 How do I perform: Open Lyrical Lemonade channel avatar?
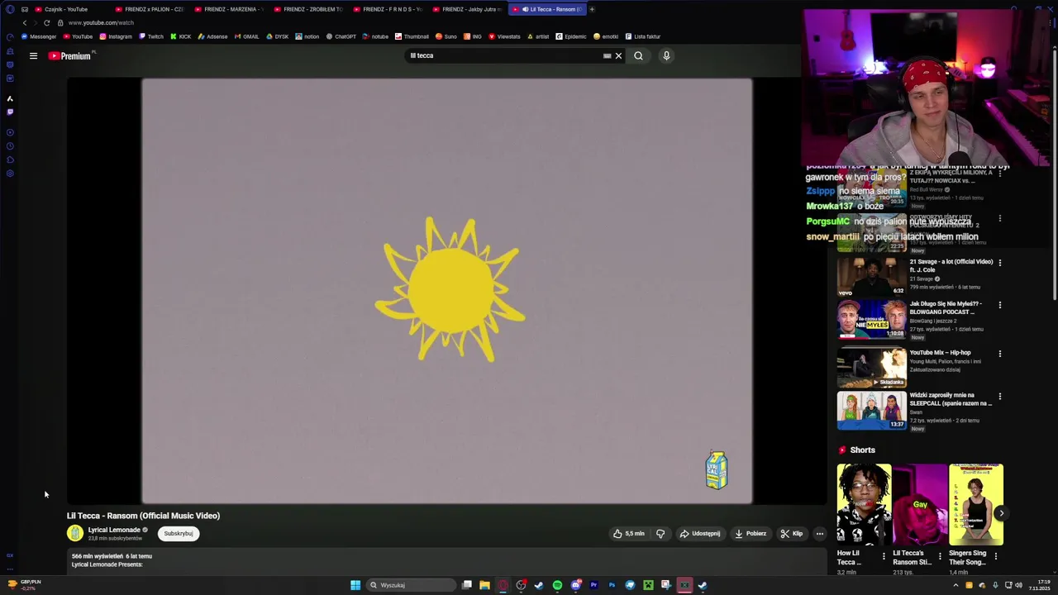tap(75, 534)
